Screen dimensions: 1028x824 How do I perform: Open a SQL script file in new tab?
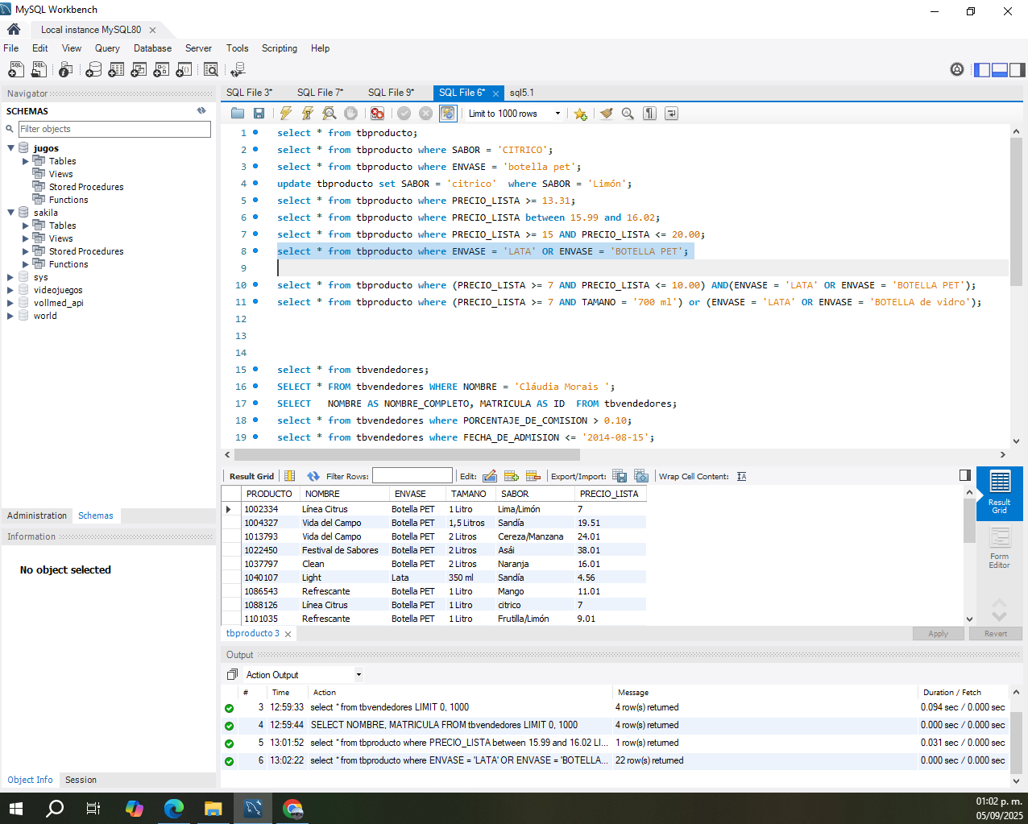[x=39, y=70]
